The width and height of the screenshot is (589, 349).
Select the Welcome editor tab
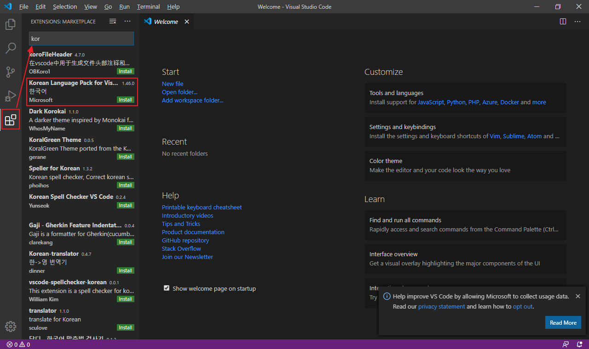tap(166, 22)
